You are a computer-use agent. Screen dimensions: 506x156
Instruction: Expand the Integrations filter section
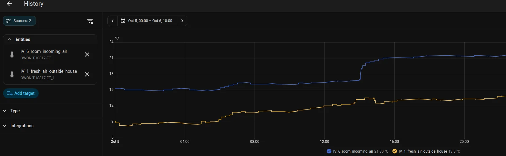pyautogui.click(x=51, y=126)
